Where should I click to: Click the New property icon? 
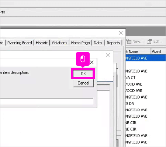(x=129, y=42)
